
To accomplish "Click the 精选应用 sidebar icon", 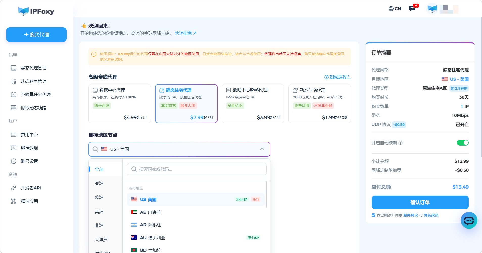I will [x=14, y=201].
